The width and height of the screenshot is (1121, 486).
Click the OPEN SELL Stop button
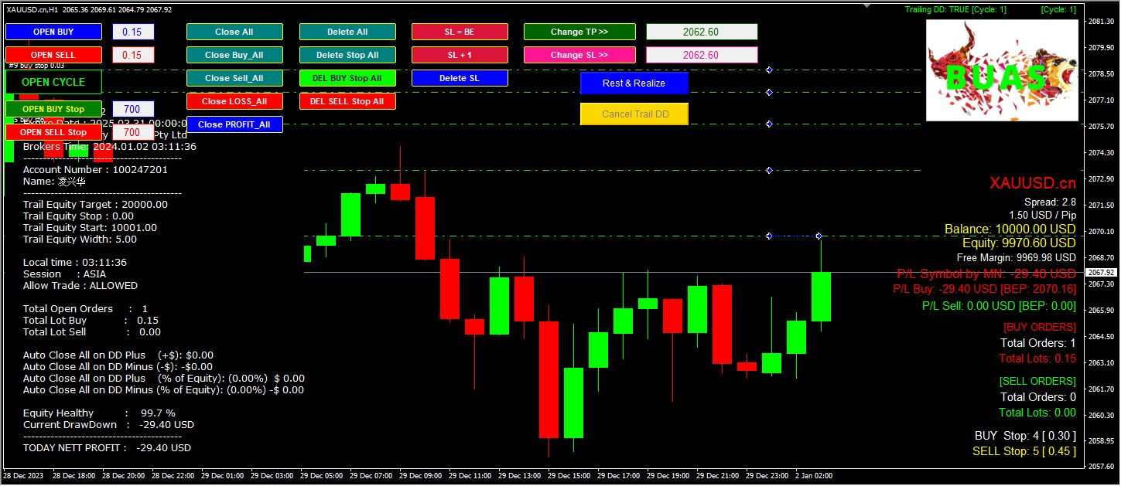point(53,132)
